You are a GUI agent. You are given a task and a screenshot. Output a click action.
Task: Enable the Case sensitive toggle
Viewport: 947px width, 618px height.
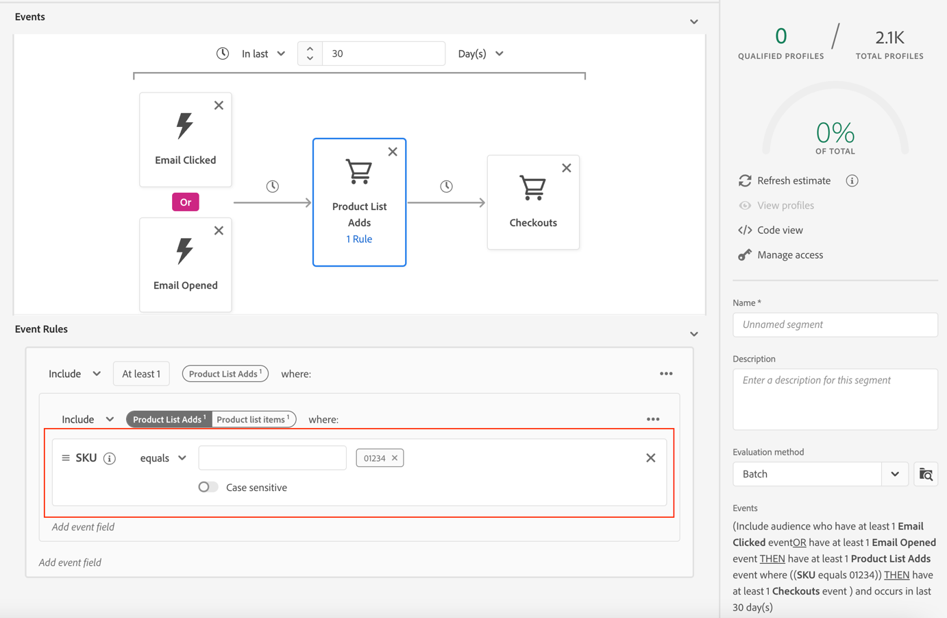pyautogui.click(x=207, y=487)
